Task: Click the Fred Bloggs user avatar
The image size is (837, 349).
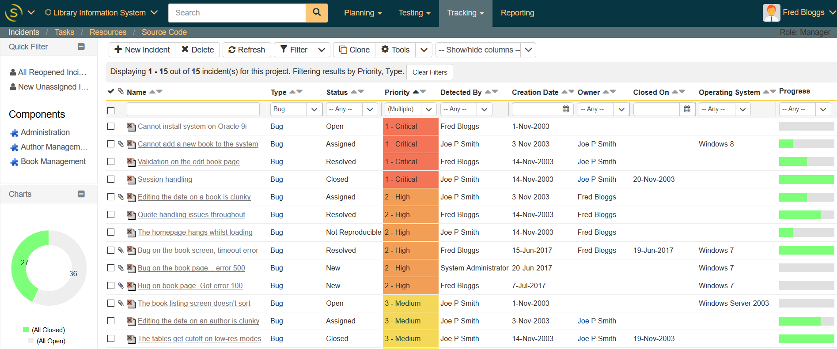Action: pyautogui.click(x=771, y=13)
